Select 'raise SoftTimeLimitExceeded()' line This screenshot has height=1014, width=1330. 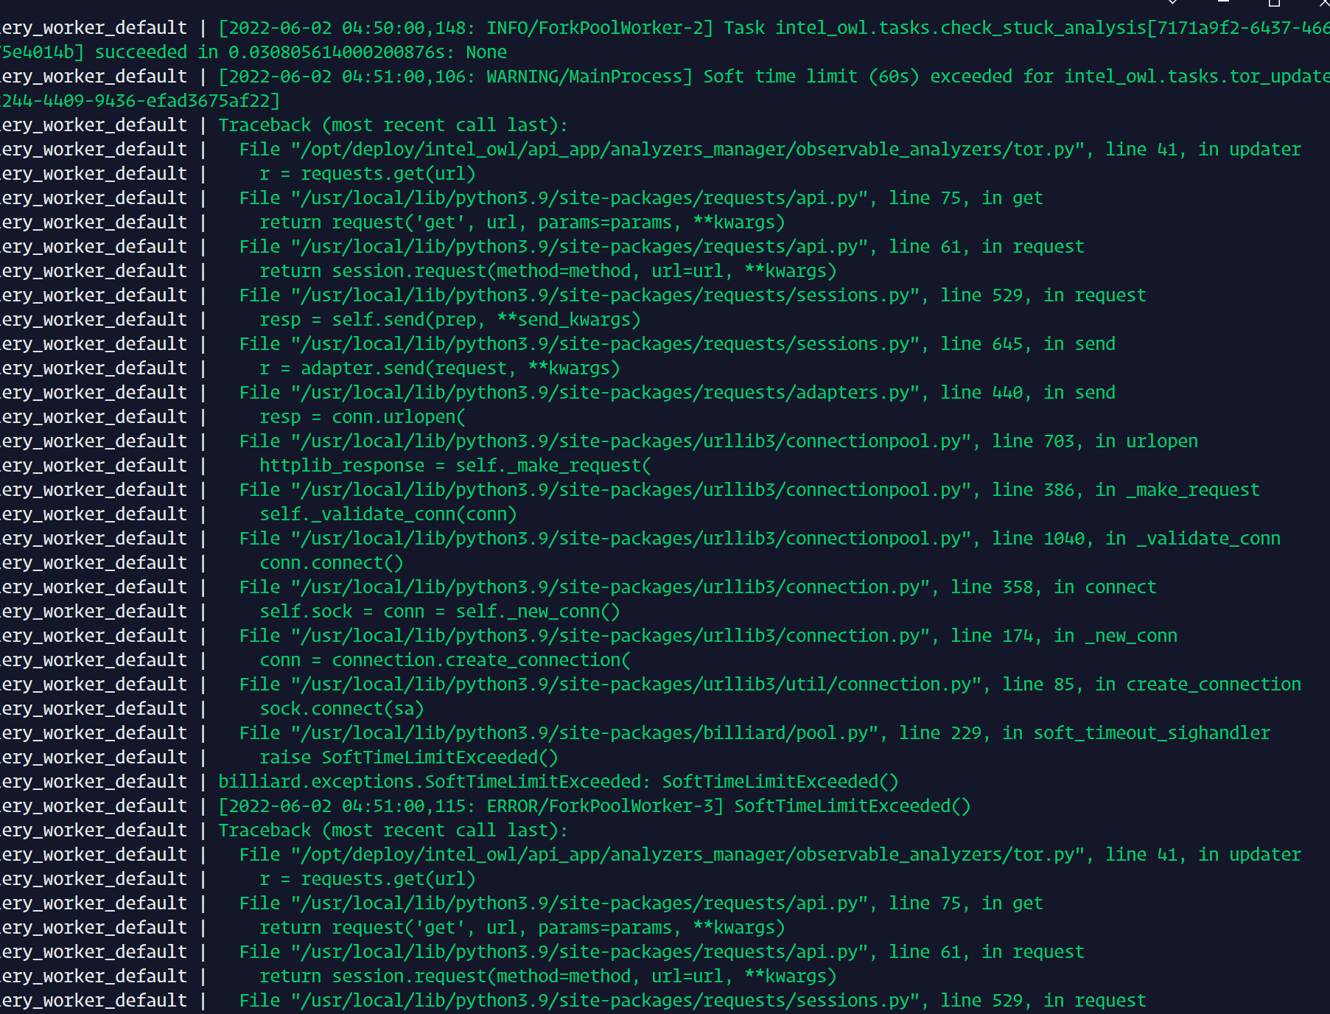click(x=408, y=758)
